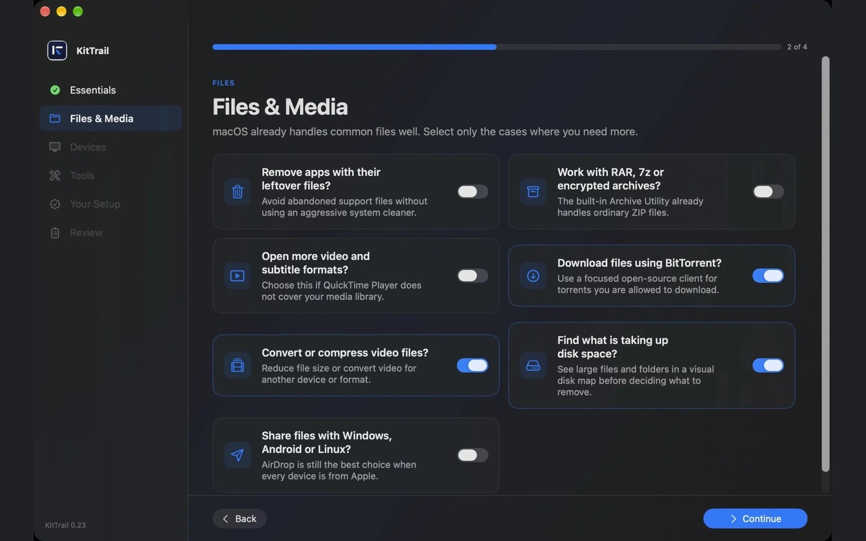The height and width of the screenshot is (541, 866).
Task: Click the Files & Media folder icon
Action: [55, 118]
